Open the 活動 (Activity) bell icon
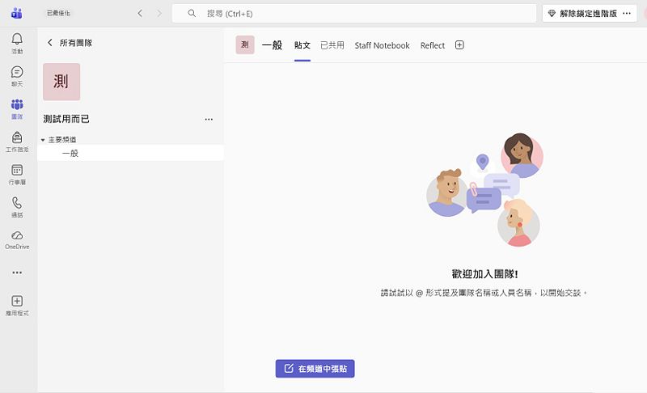 tap(17, 42)
